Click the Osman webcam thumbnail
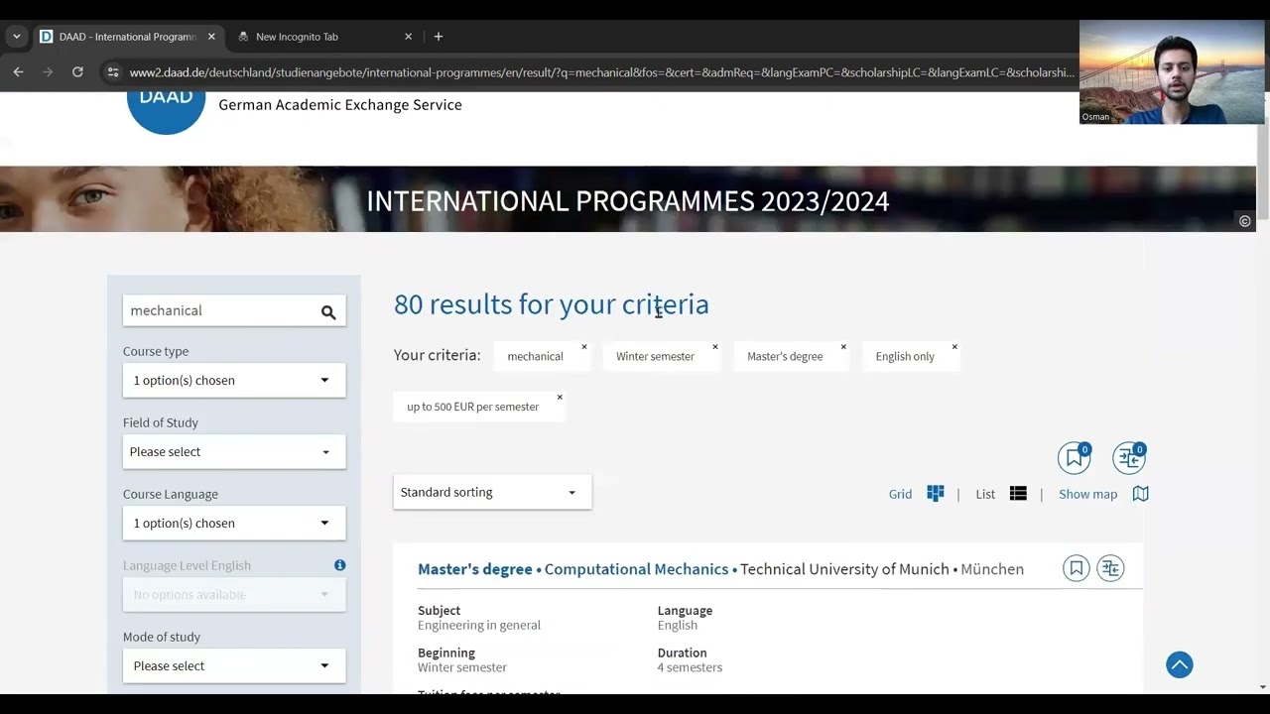1270x714 pixels. (x=1172, y=72)
